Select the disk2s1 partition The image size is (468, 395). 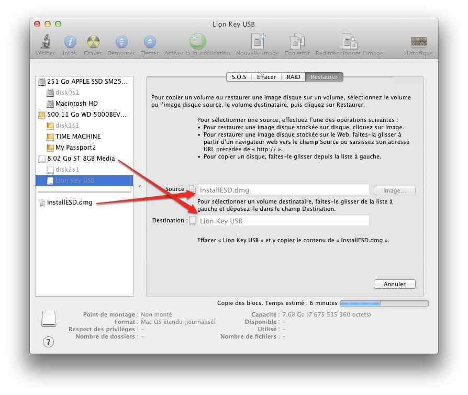84,170
